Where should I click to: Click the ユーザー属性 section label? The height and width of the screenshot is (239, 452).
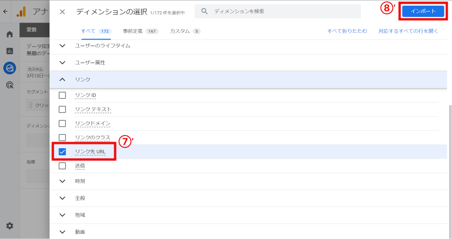click(90, 63)
